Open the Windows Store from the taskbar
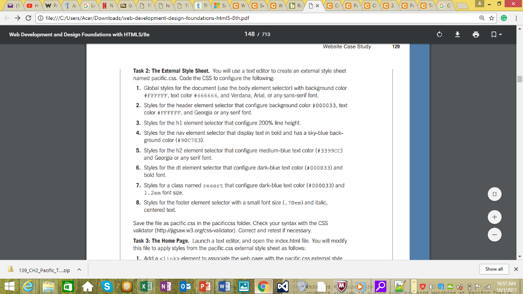This screenshot has height=294, width=523. click(x=68, y=286)
